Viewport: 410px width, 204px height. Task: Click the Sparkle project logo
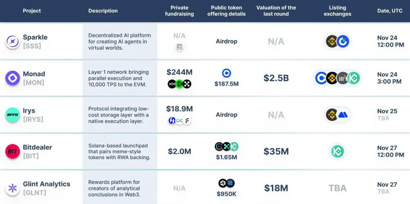13,42
